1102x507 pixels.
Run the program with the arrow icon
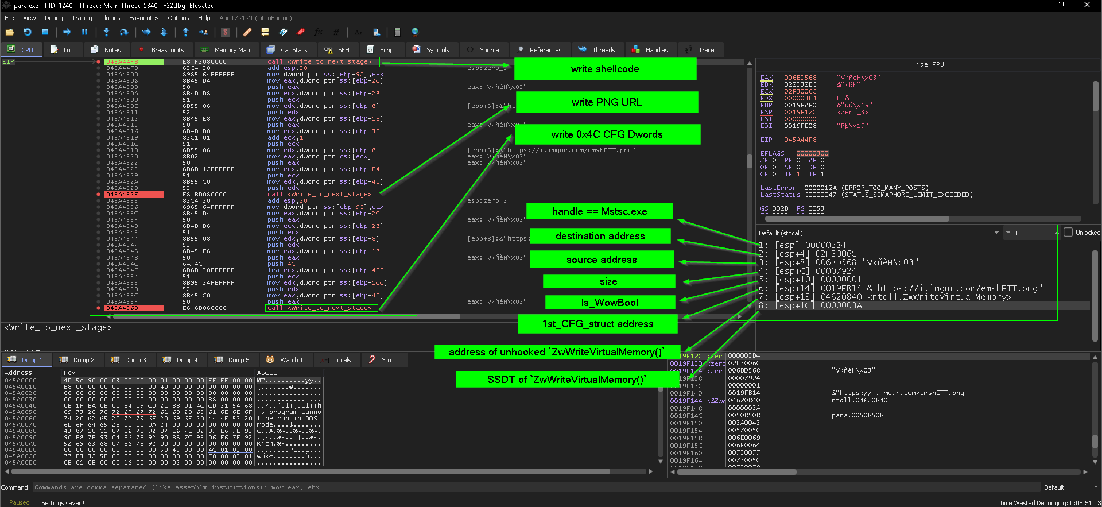coord(67,32)
